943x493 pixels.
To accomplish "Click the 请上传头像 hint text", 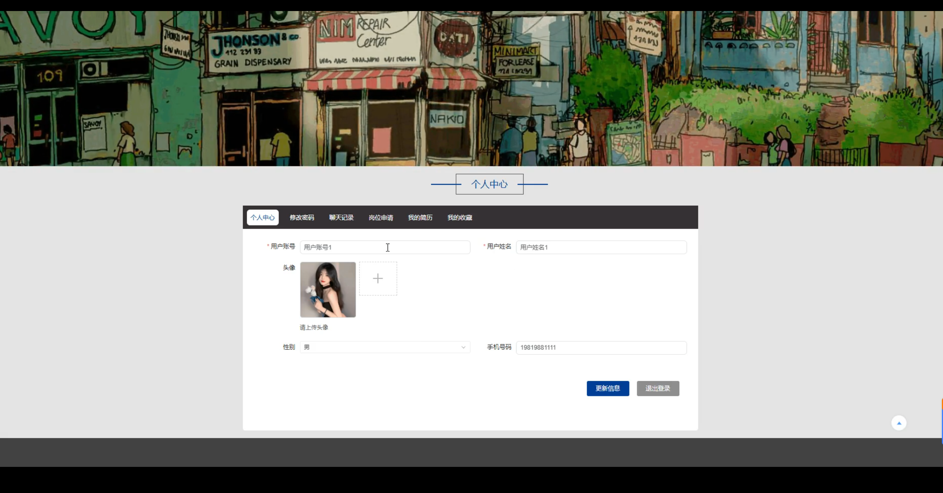I will tap(314, 327).
